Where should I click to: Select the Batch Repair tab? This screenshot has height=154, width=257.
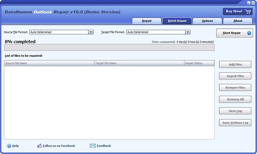tap(177, 21)
